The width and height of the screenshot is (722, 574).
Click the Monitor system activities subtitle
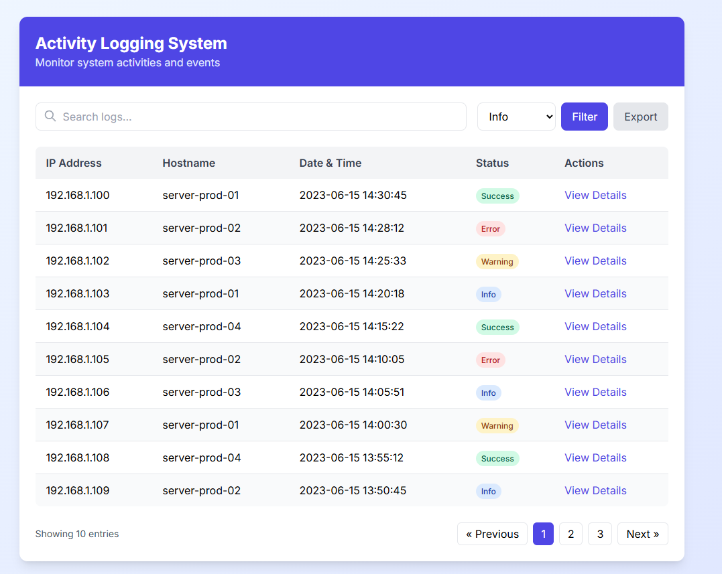pos(127,62)
